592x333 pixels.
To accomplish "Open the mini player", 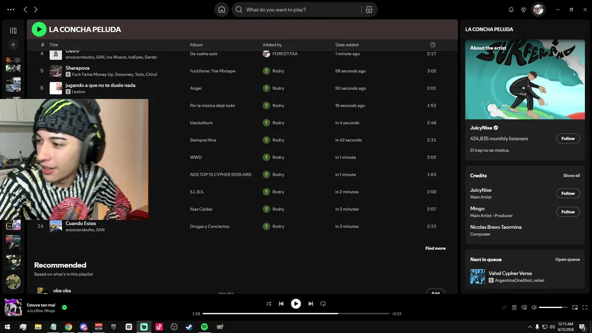I will (x=575, y=308).
